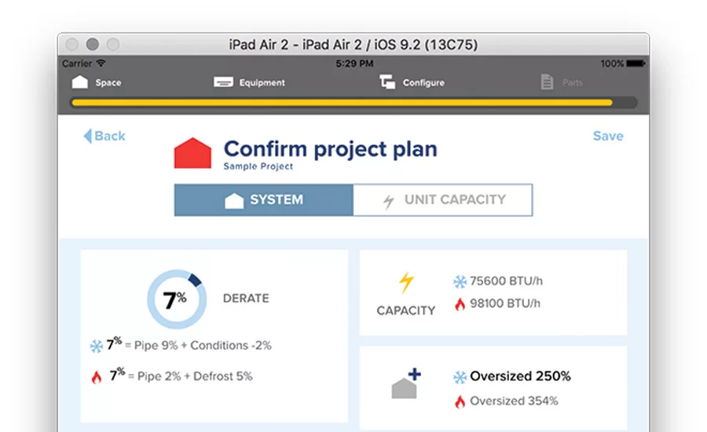The width and height of the screenshot is (707, 432).
Task: Click the Parts document icon
Action: (547, 82)
